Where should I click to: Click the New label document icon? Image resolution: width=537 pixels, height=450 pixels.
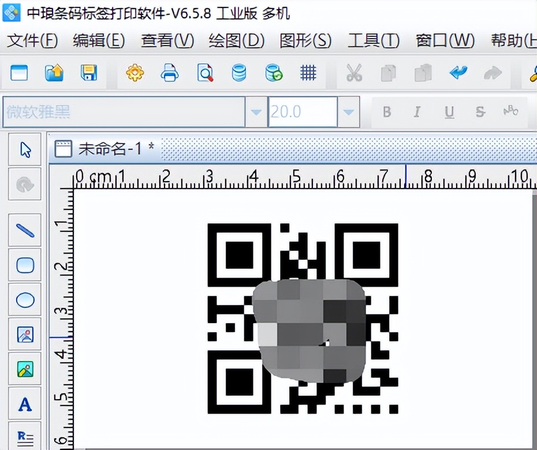point(19,73)
